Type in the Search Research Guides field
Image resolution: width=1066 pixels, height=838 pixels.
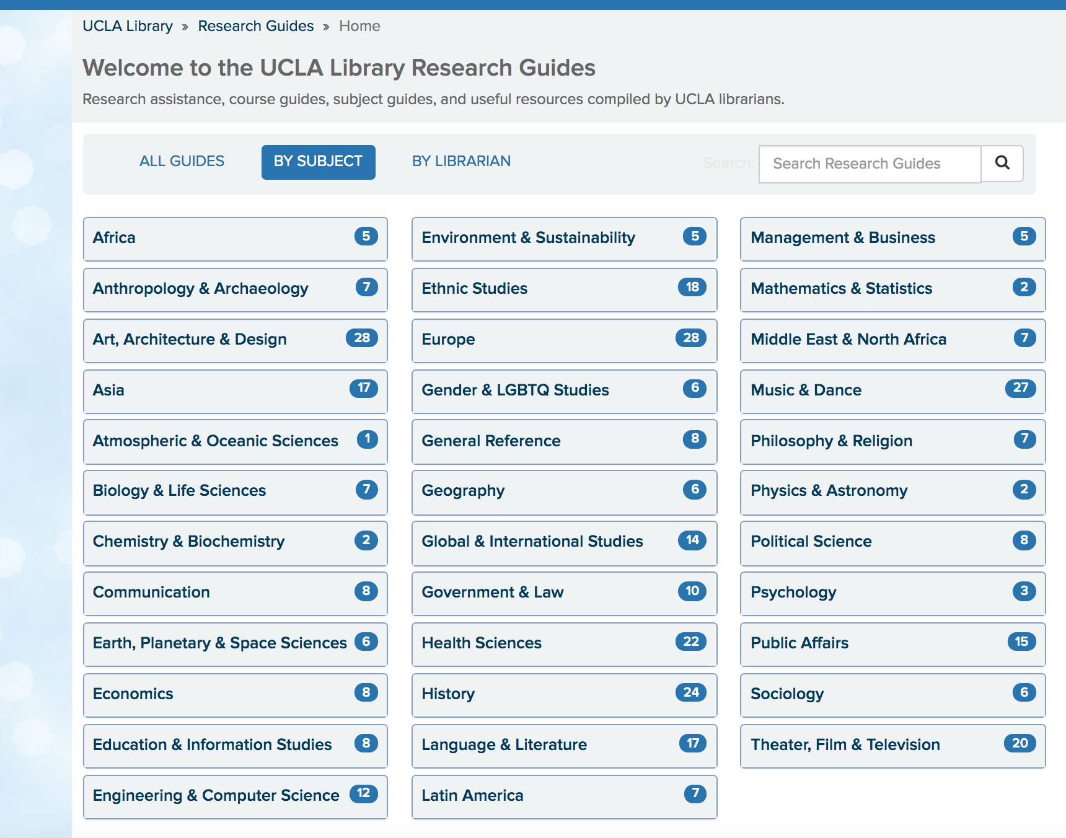pos(869,164)
